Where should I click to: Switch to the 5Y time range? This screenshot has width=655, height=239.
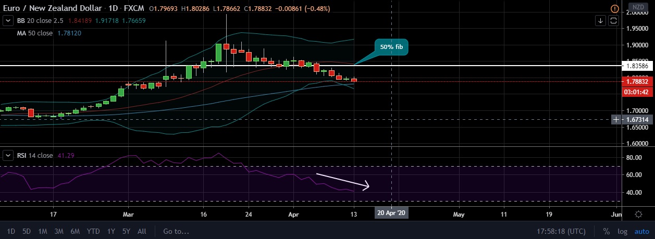127,231
